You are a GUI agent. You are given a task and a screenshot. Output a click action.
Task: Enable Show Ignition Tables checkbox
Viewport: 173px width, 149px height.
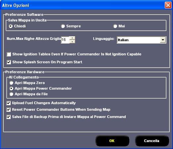(x=9, y=54)
